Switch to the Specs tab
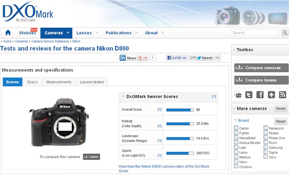Screen dimensions: 289x175 pos(32,82)
